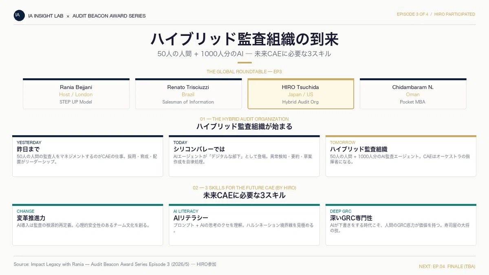Screen dimensions: 489x275
Task: Click the "IA INSIGHT LAB" header text
Action: (46, 16)
